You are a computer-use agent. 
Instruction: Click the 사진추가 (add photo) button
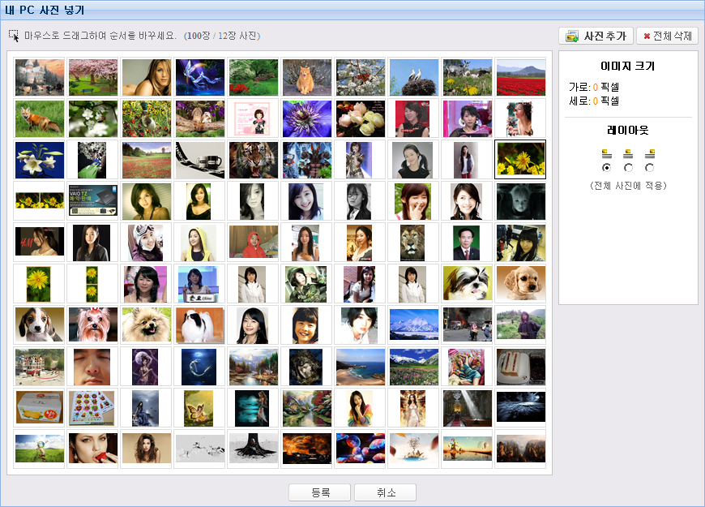[596, 37]
